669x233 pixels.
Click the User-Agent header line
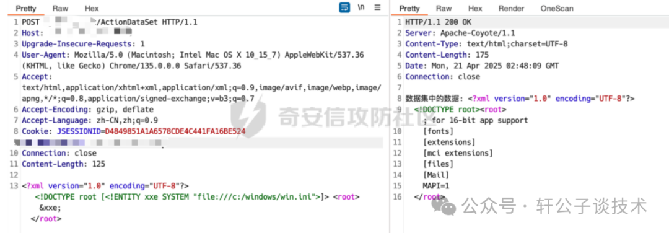tap(193, 60)
